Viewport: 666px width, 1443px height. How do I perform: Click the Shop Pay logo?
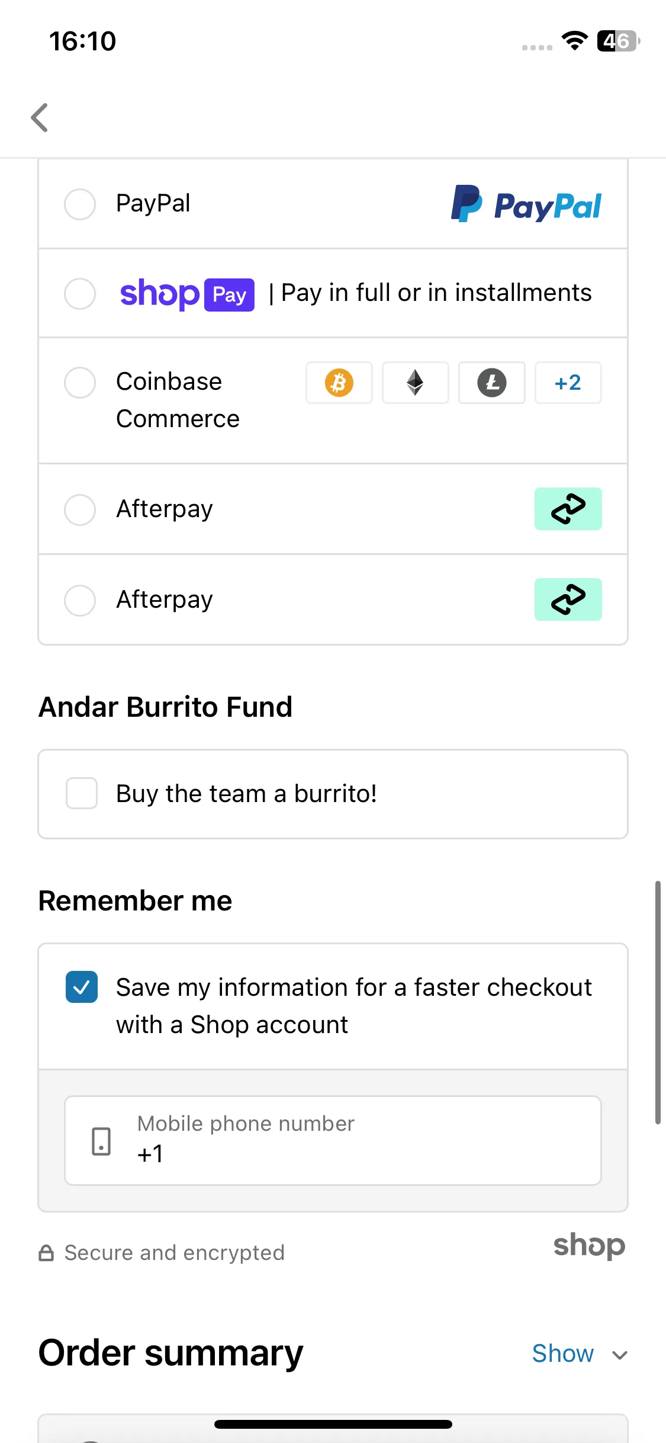[187, 294]
